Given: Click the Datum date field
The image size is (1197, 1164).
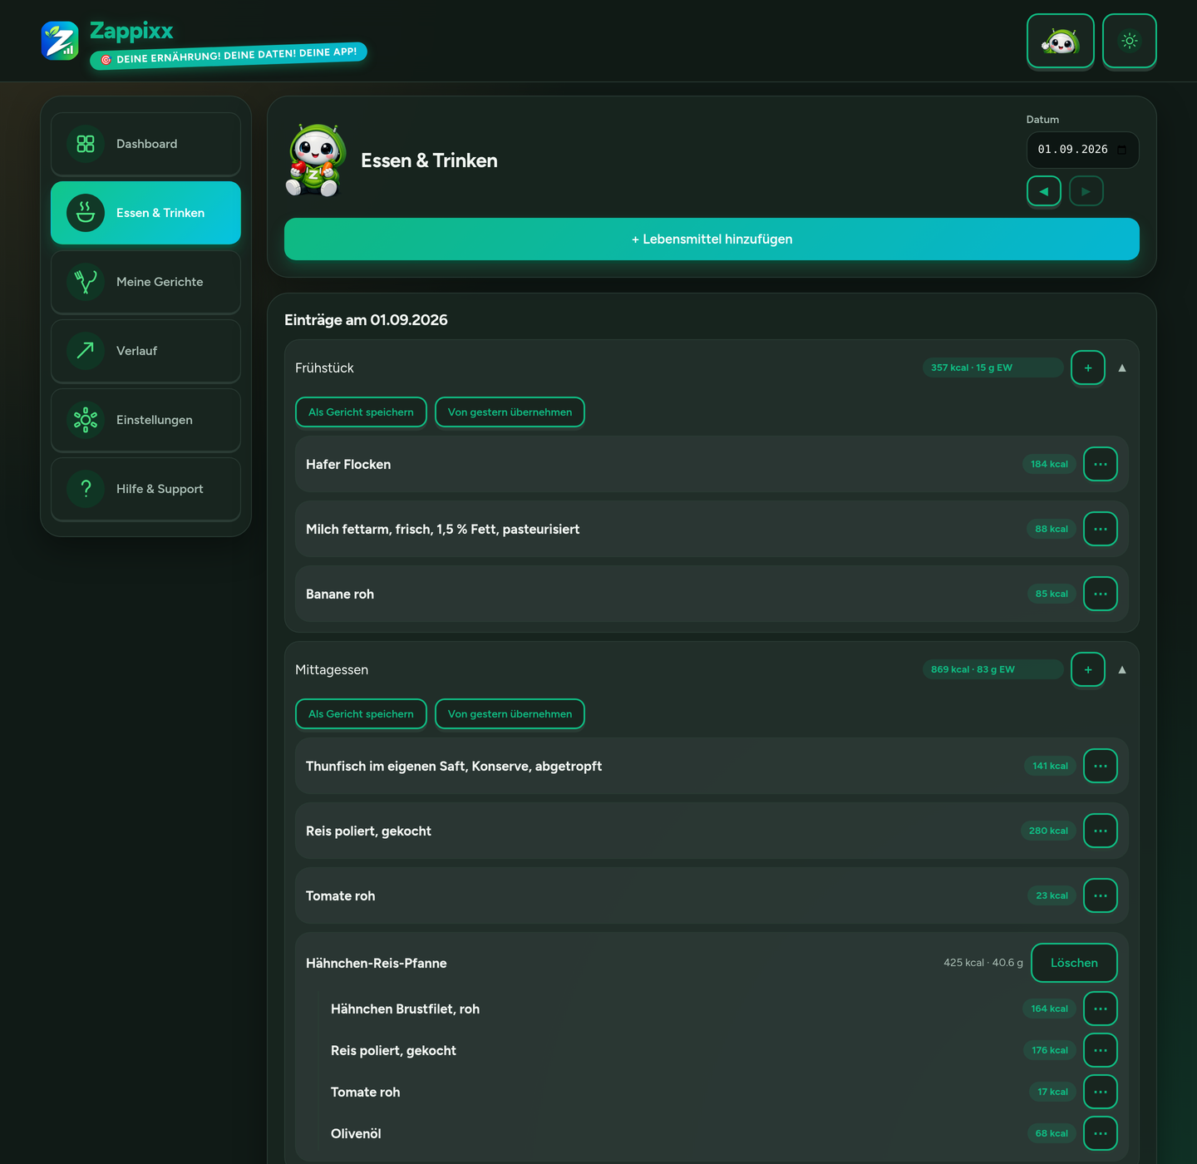Looking at the screenshot, I should coord(1082,150).
